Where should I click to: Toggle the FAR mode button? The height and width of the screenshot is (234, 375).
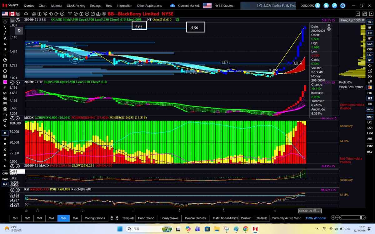[x=5, y=184]
